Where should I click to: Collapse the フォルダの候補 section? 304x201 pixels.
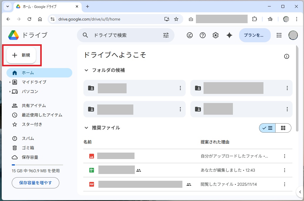point(86,70)
